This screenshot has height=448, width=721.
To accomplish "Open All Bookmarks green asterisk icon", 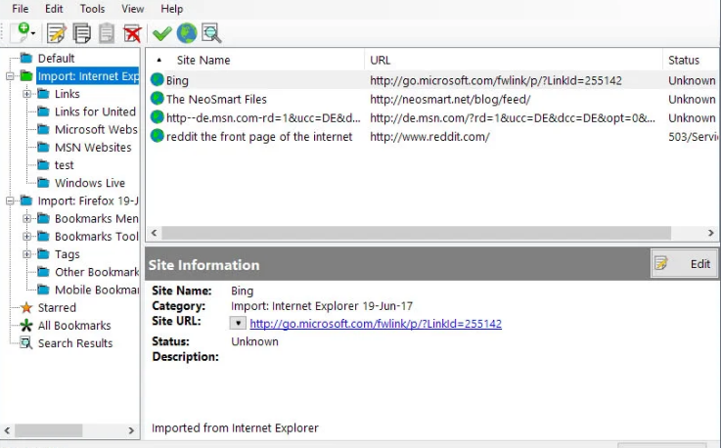I will tap(26, 326).
